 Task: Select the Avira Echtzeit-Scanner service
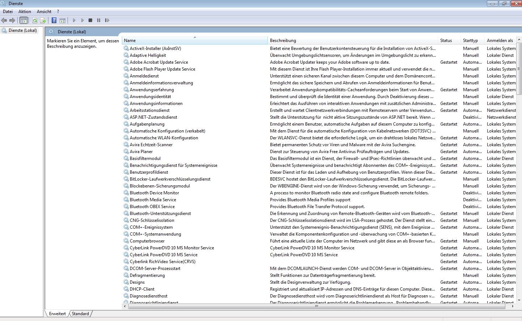coord(151,145)
